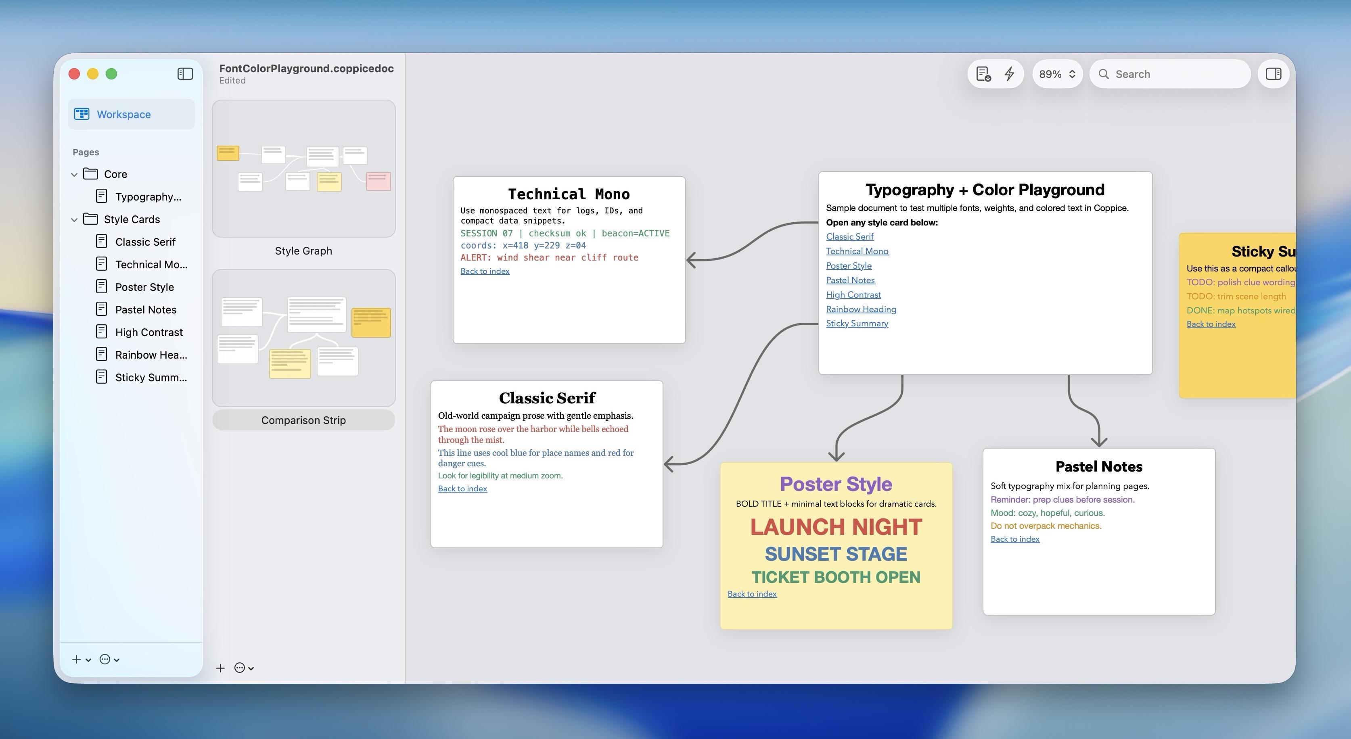
Task: Toggle the left sidebar visibility icon
Action: [185, 74]
